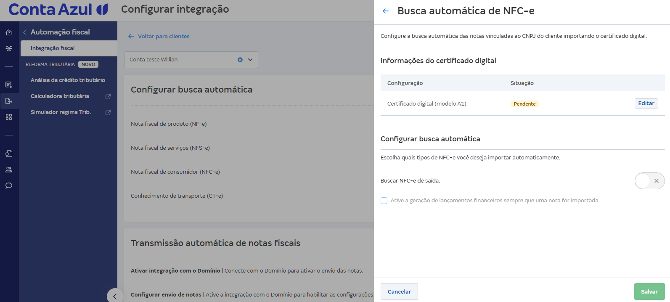
Task: Click the NOVO badge
Action: (88, 64)
